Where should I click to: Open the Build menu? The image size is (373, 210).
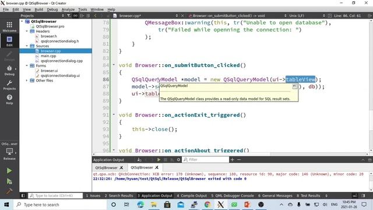39,9
